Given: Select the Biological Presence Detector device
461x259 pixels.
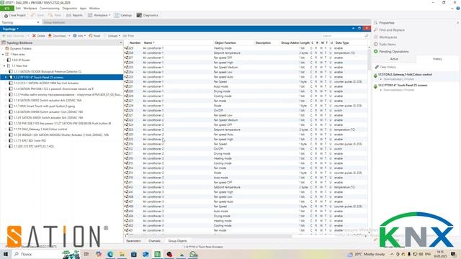Looking at the screenshot, I should (x=48, y=72).
